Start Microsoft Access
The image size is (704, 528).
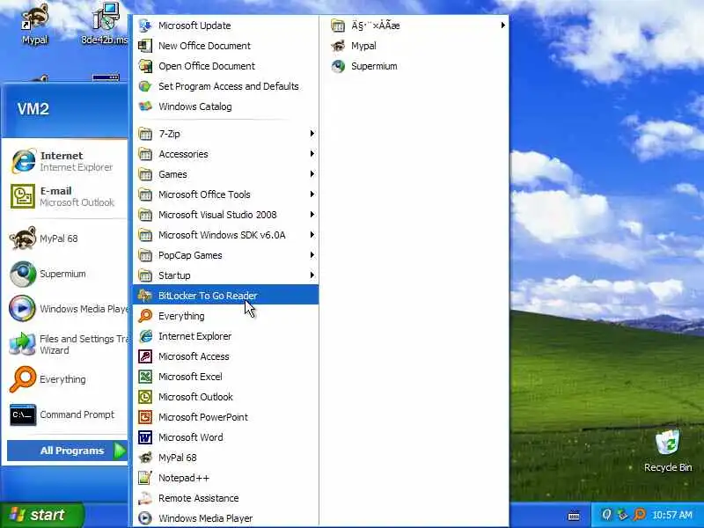coord(225,356)
